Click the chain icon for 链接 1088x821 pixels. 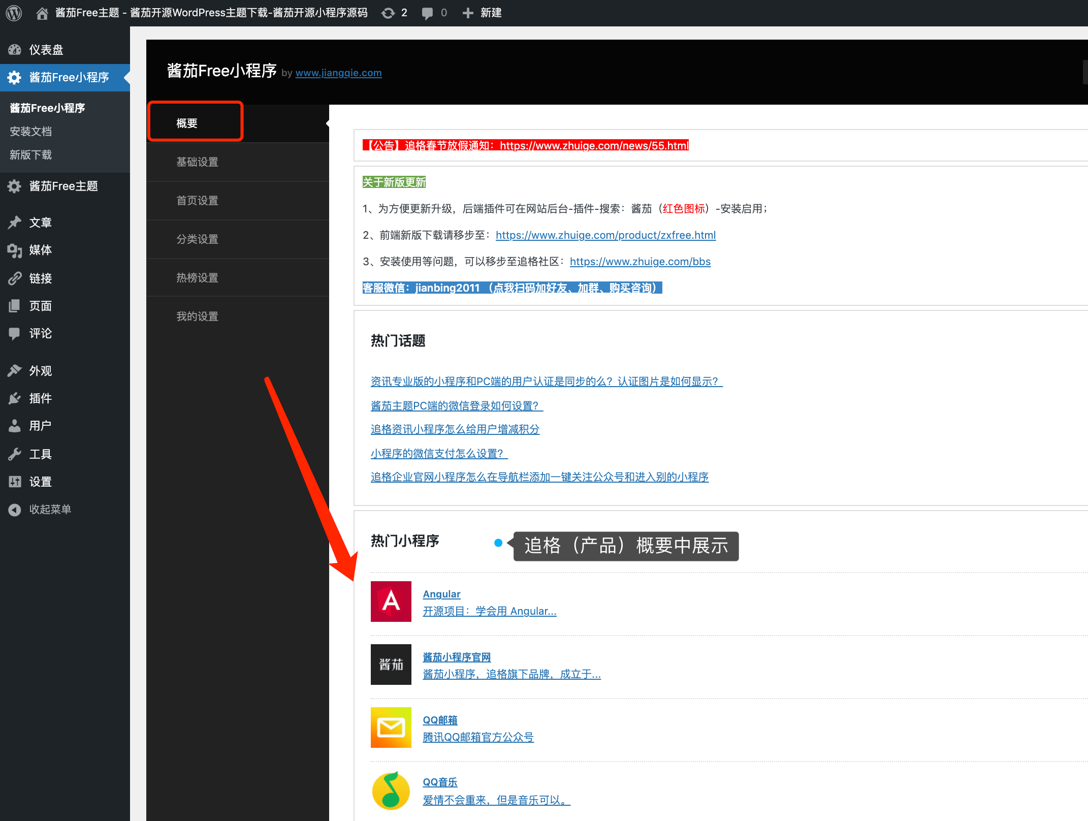click(15, 278)
